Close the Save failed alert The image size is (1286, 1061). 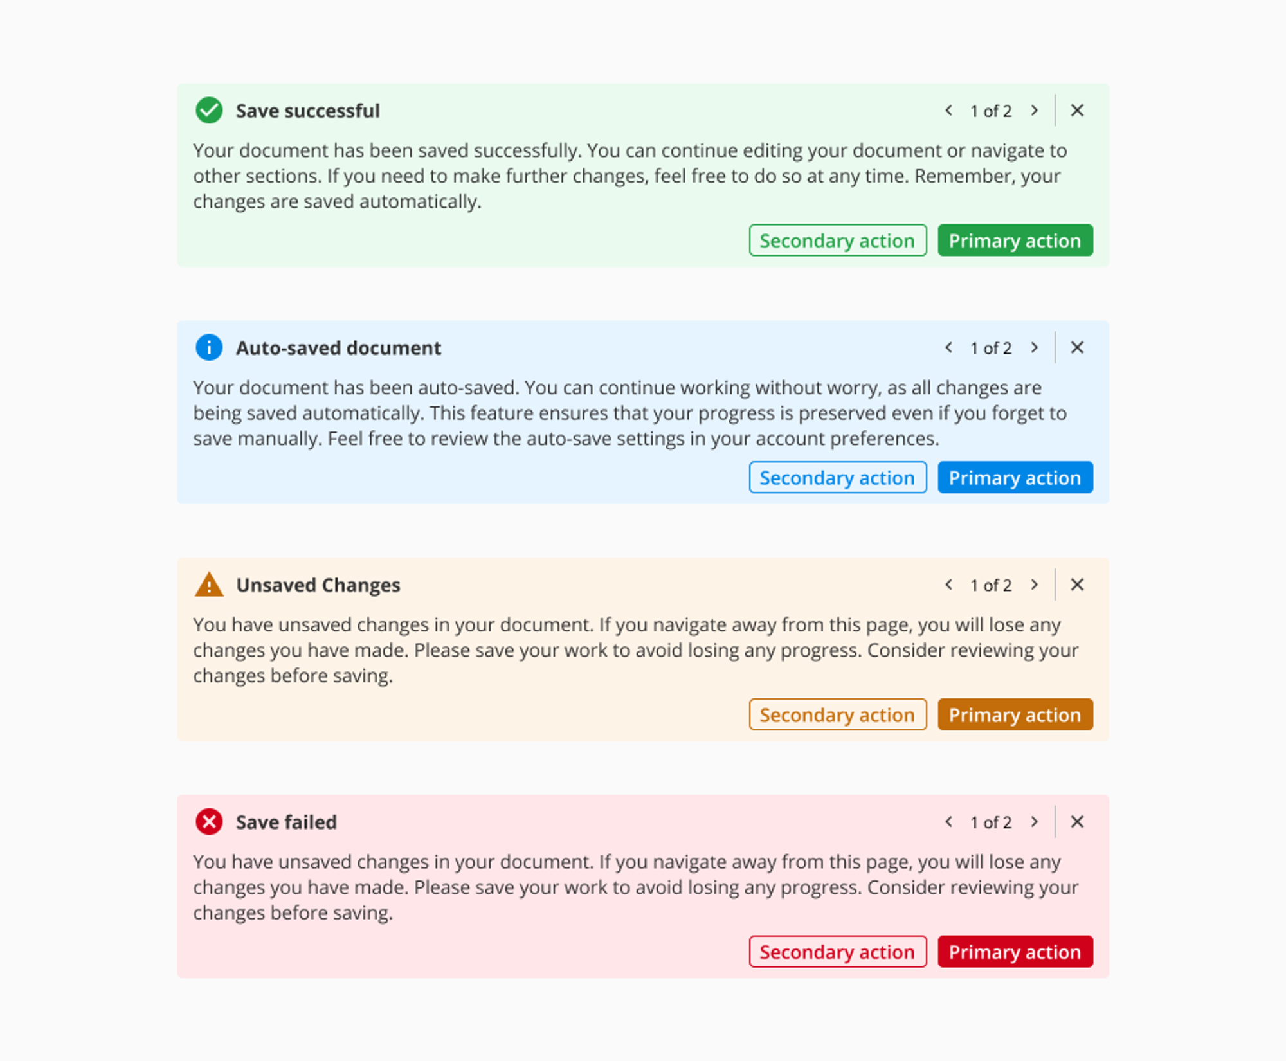pyautogui.click(x=1077, y=822)
